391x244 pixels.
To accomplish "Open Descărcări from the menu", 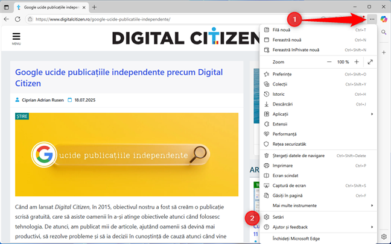I will (x=318, y=104).
